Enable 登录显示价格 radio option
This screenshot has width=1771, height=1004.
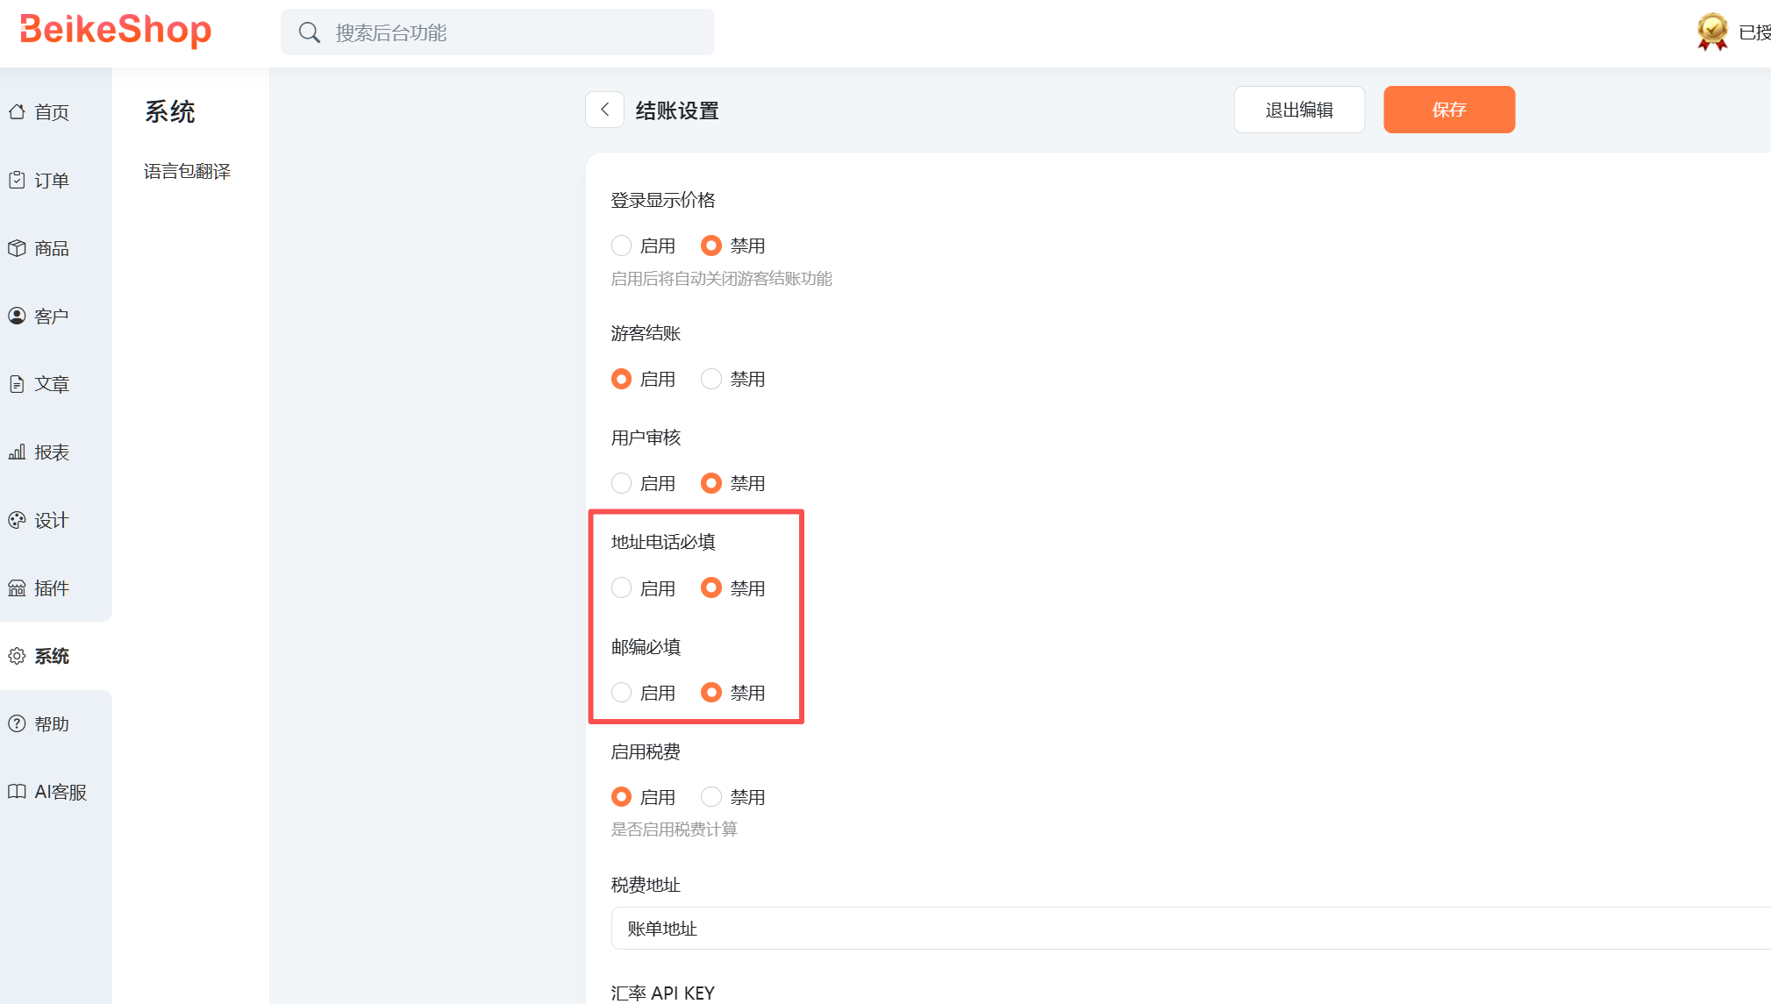(x=621, y=246)
